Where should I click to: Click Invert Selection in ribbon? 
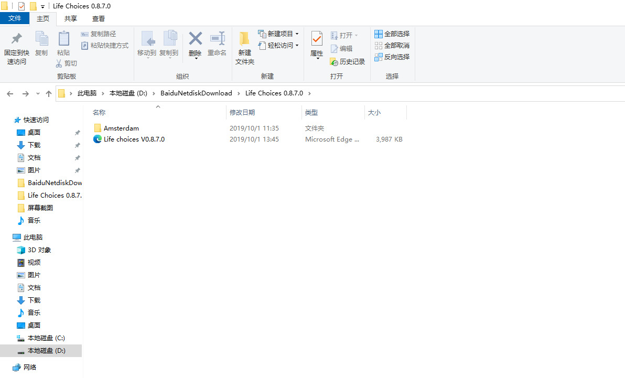click(x=392, y=57)
